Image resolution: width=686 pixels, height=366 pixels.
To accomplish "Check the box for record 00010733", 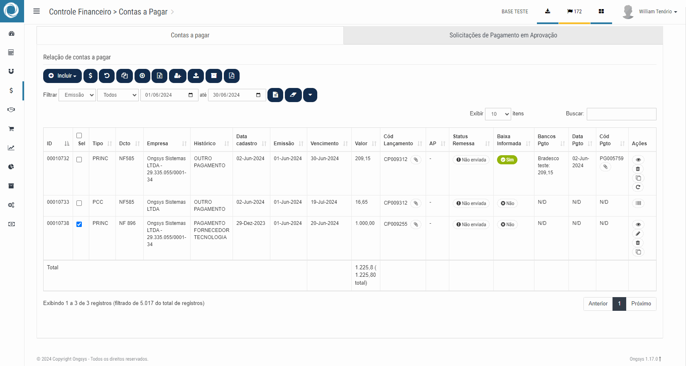I will pyautogui.click(x=79, y=203).
